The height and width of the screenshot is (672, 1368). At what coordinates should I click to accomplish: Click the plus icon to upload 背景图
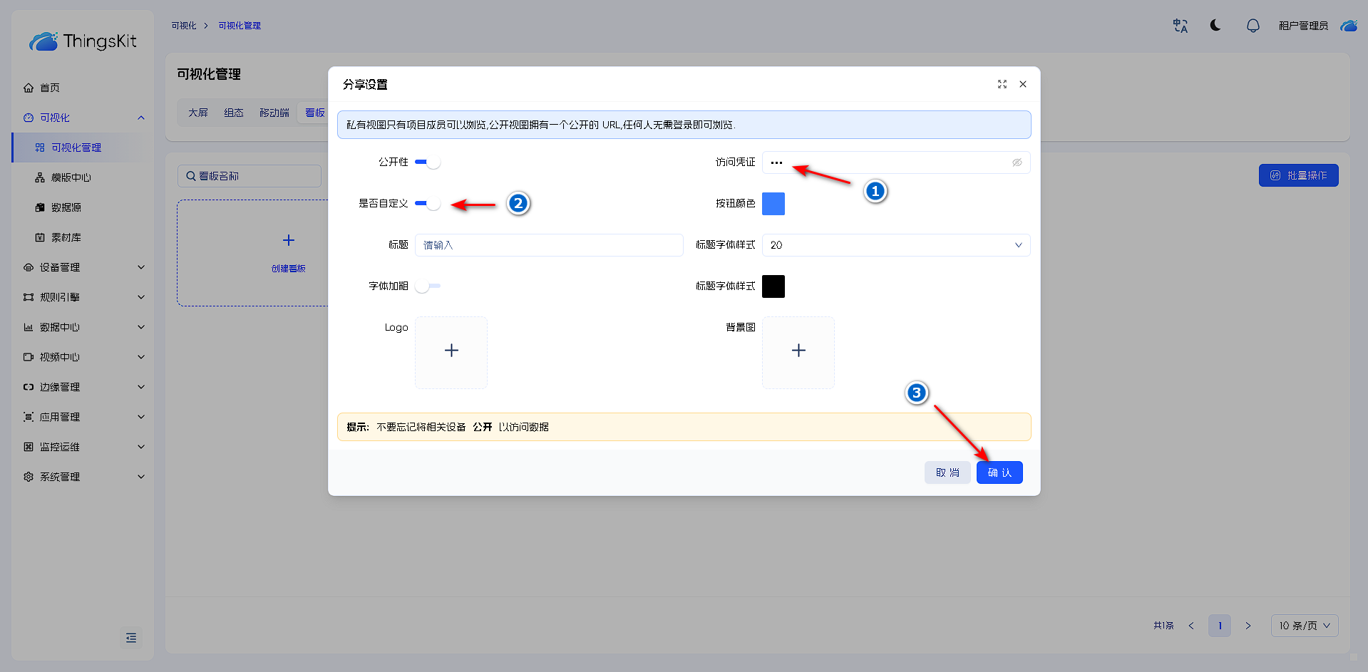point(798,351)
